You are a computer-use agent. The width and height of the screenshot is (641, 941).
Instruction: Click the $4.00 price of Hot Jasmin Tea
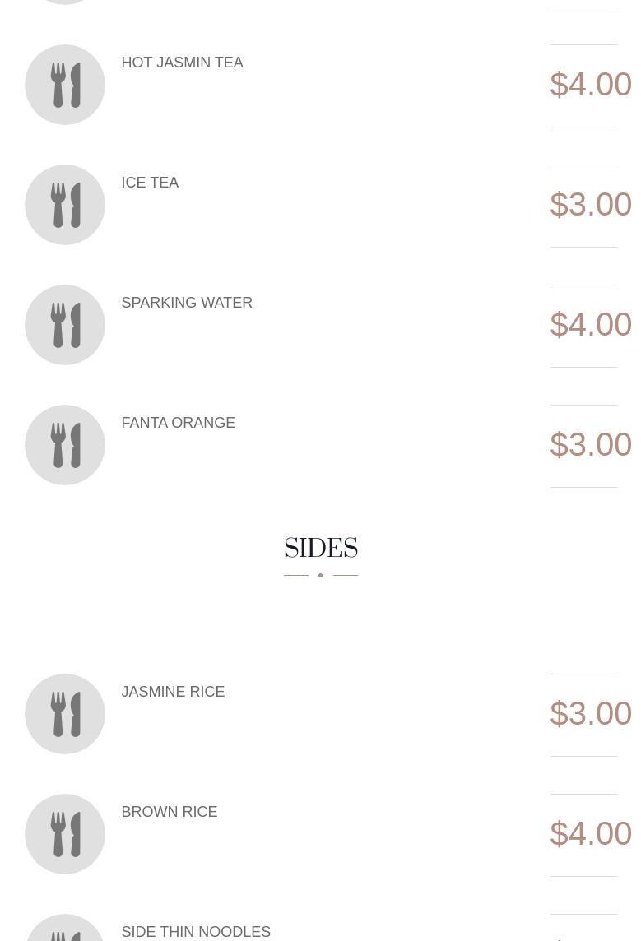[590, 85]
